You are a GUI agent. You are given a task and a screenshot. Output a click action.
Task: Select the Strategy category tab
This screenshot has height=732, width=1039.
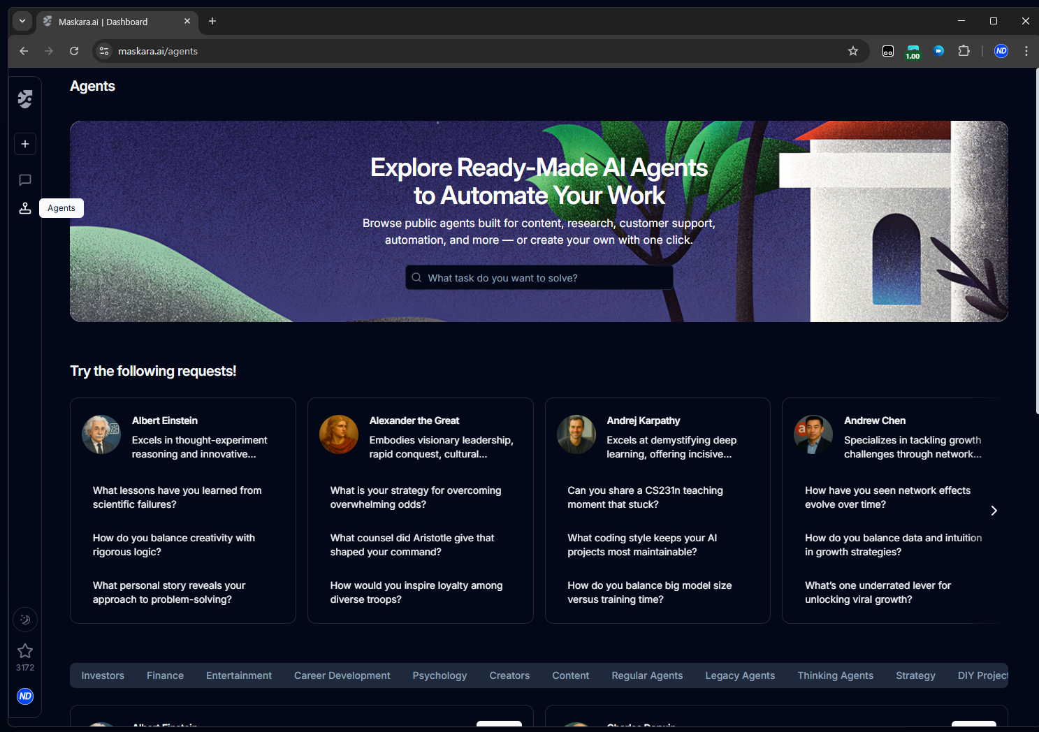tap(915, 675)
